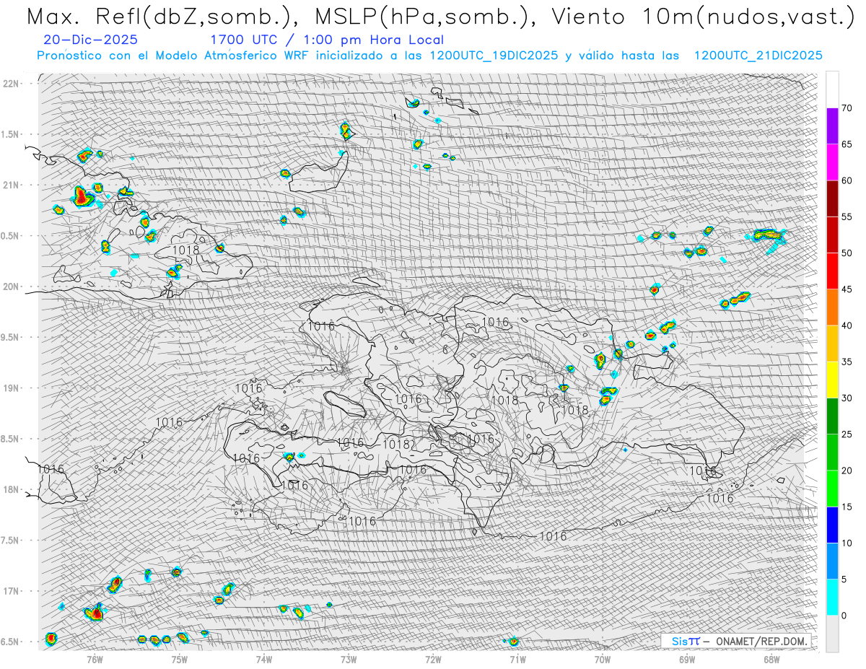Click the 19N latitude axis label

[x=12, y=388]
